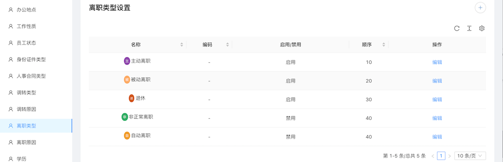Click red 退休 avatar badge
The image size is (503, 162).
point(132,98)
